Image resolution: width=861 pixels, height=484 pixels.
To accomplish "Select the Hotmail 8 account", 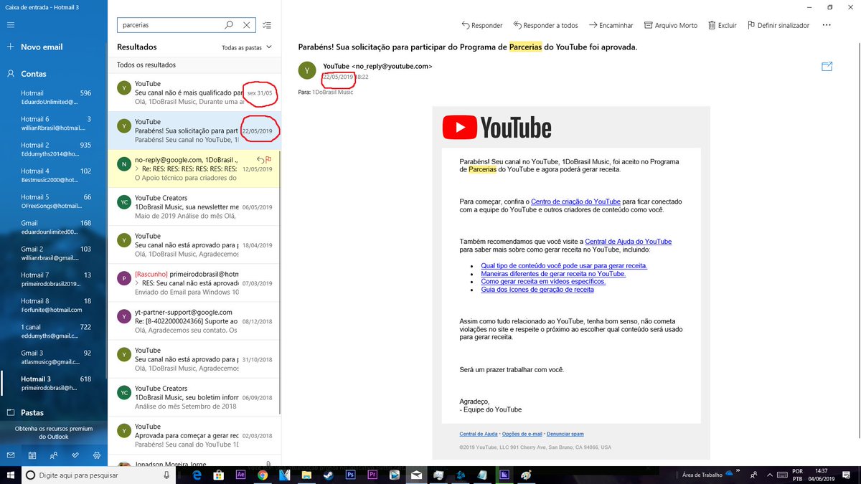I will pos(54,305).
